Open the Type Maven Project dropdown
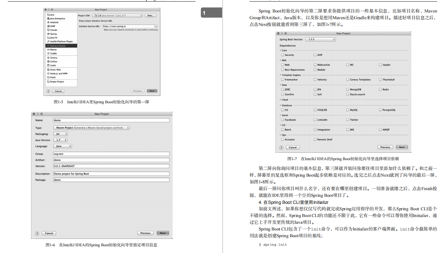The width and height of the screenshot is (444, 253). coord(92,128)
